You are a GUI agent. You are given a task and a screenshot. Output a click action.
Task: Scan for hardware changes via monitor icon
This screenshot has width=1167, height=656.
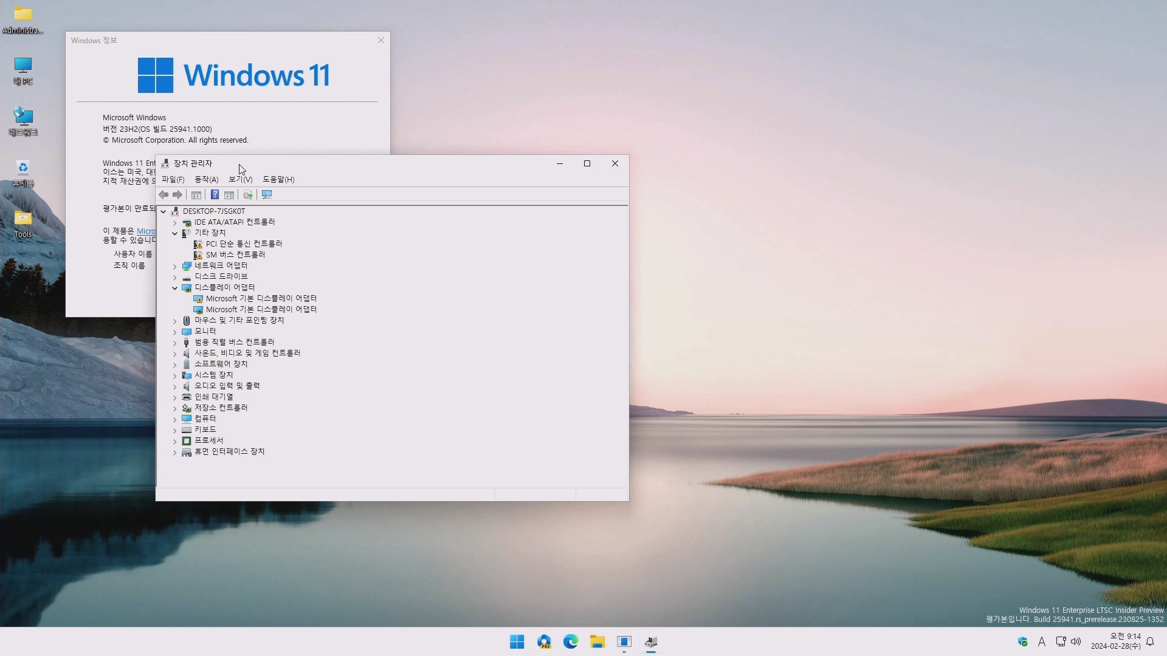[x=267, y=195]
